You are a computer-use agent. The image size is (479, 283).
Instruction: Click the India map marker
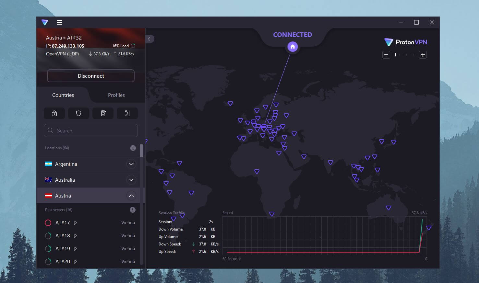coord(330,163)
